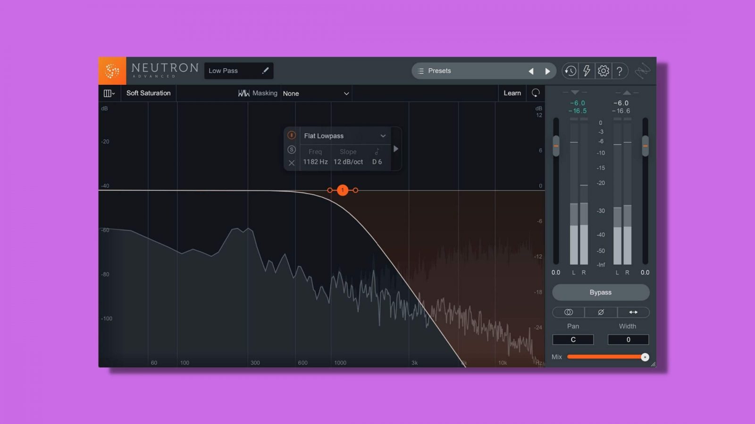
Task: Toggle the orange power switch for band 1
Action: pos(292,136)
